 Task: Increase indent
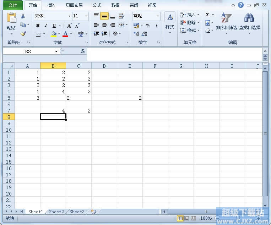(104, 33)
